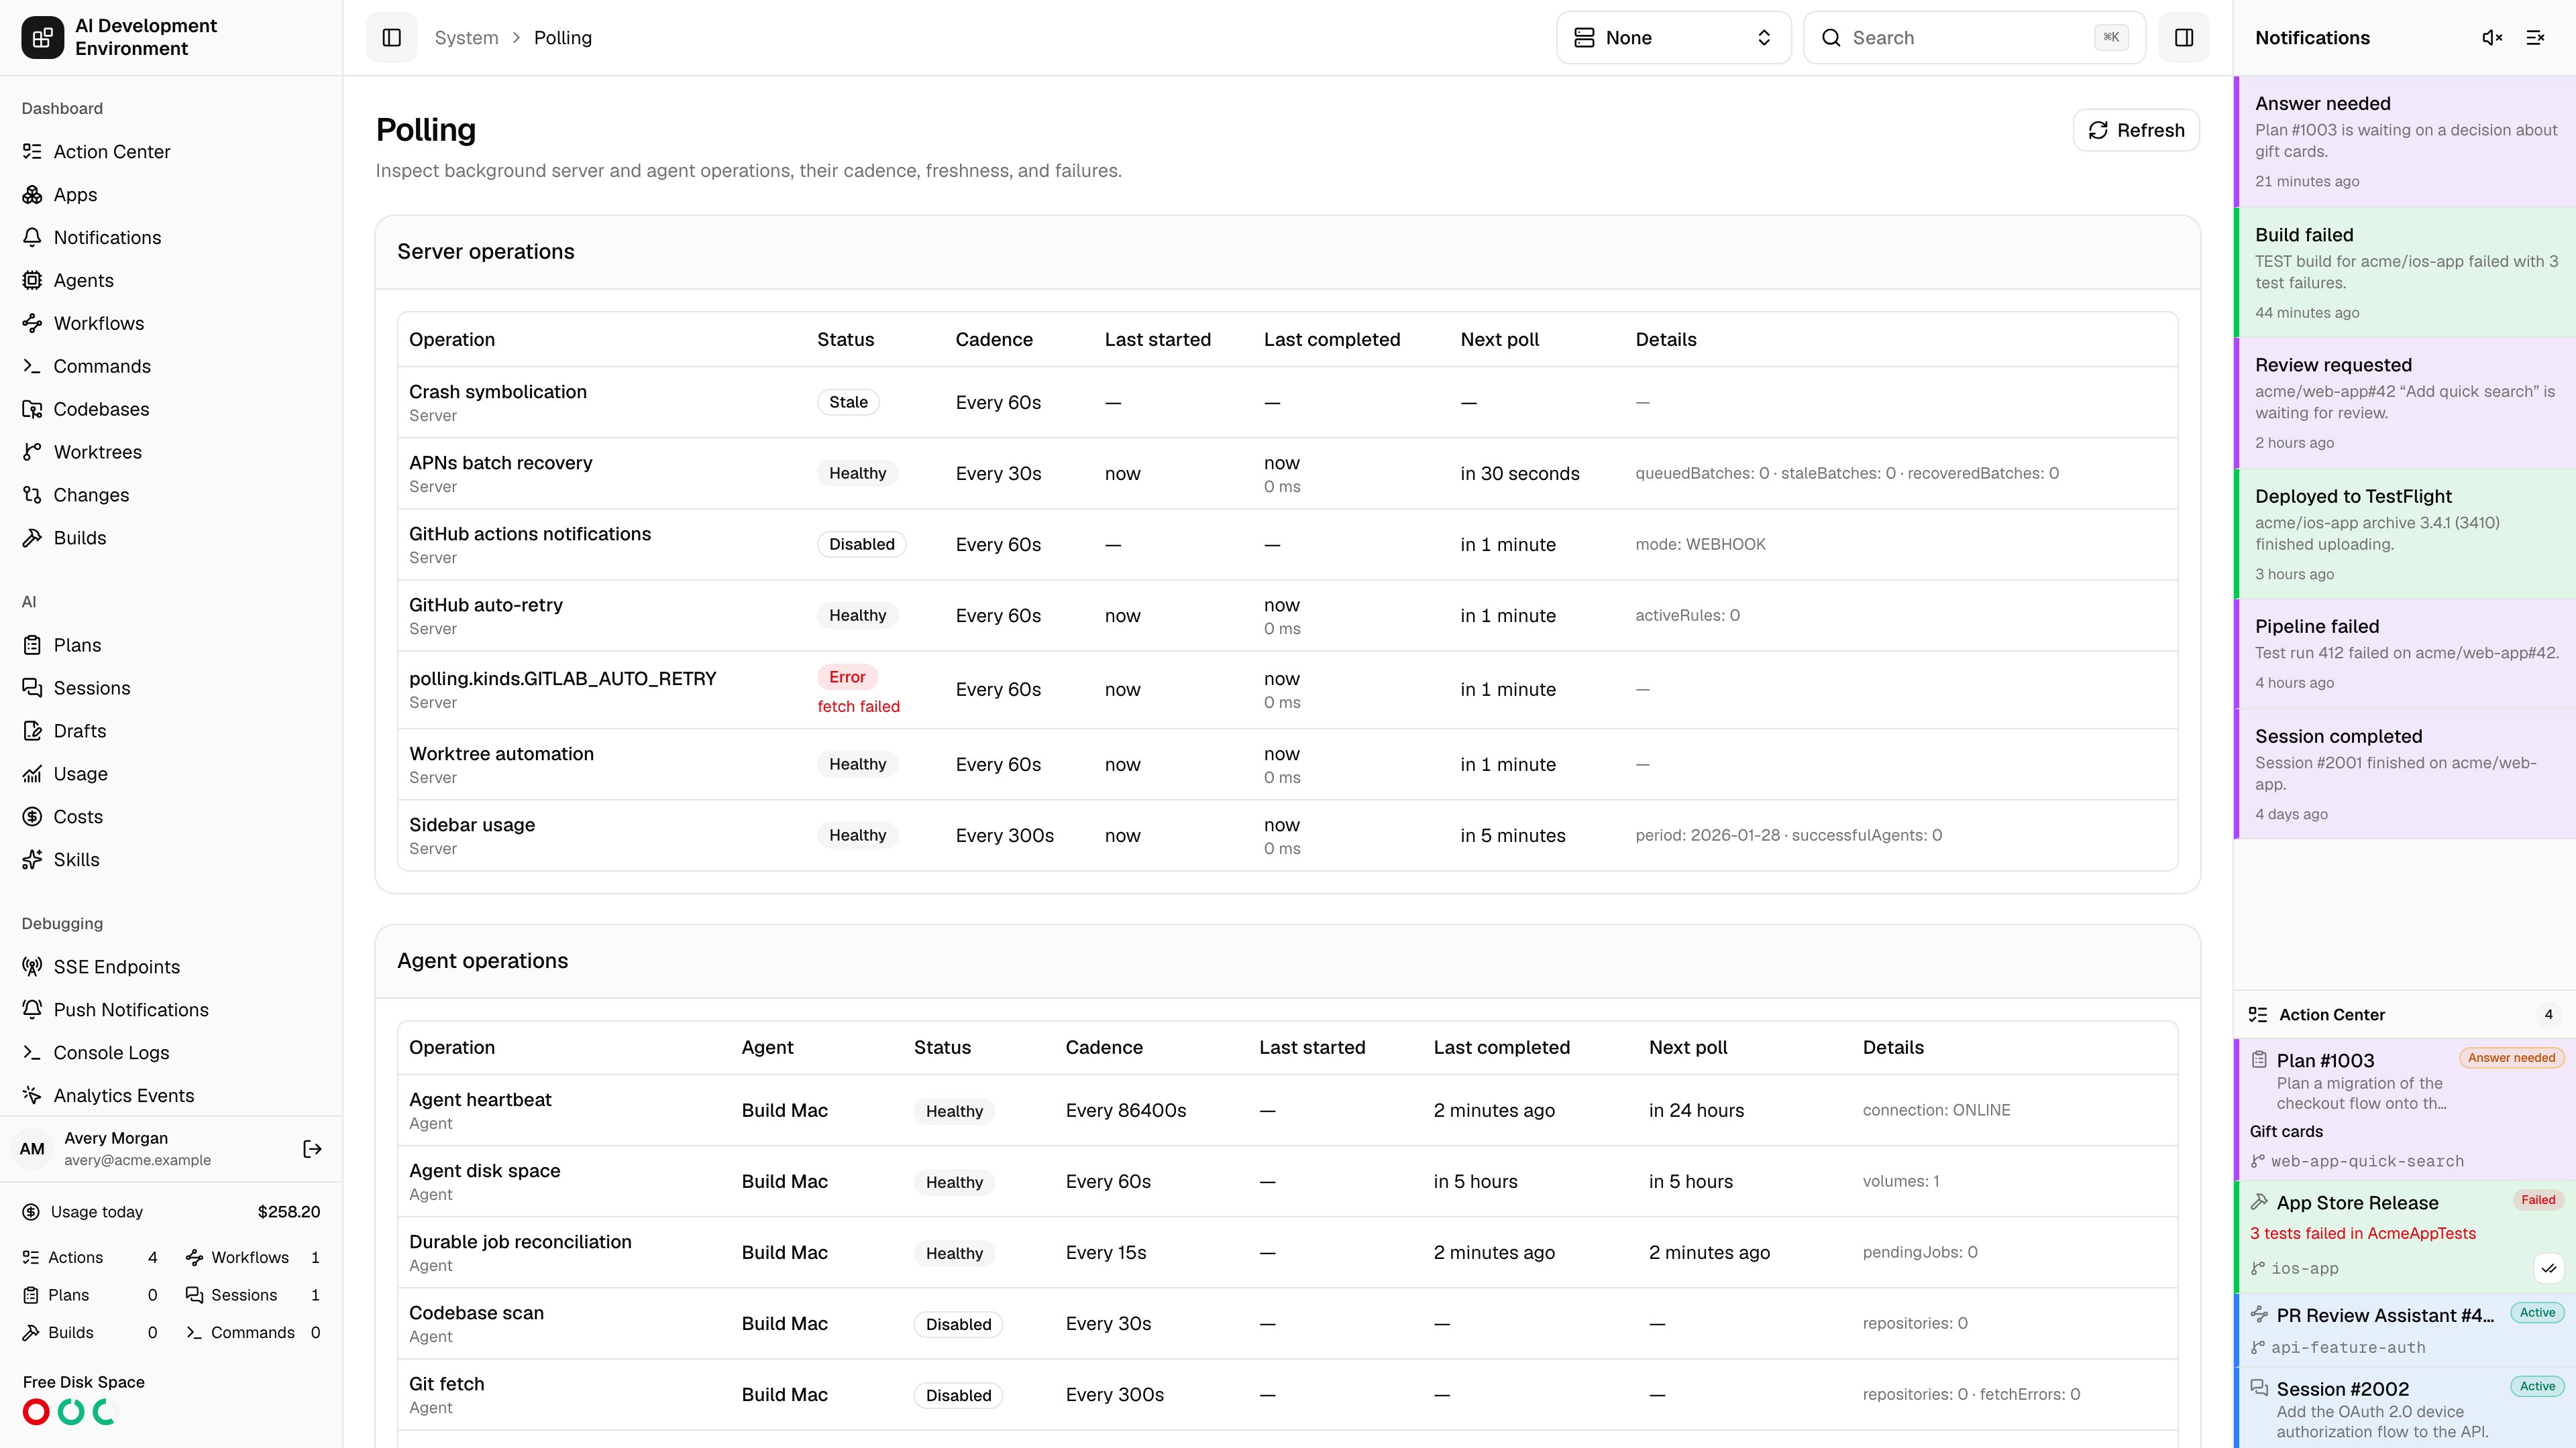The height and width of the screenshot is (1448, 2576).
Task: Click the Skills sparkle icon in sidebar
Action: (x=32, y=860)
